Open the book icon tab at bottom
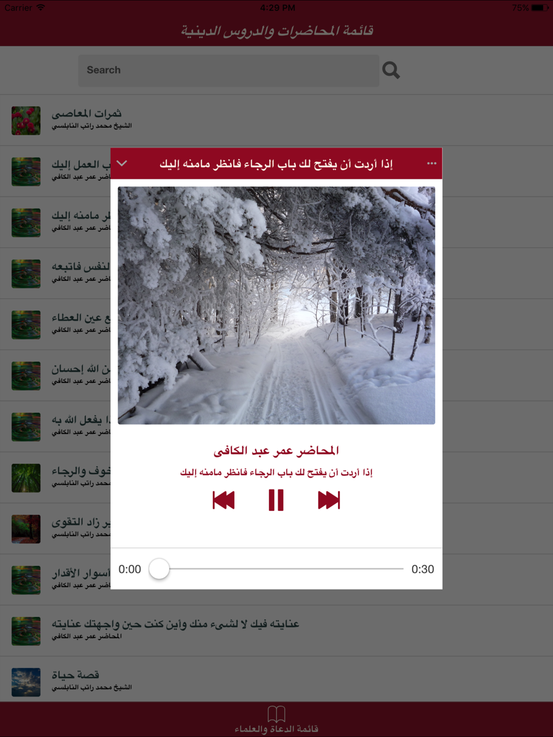Viewport: 553px width, 737px height. 276,719
